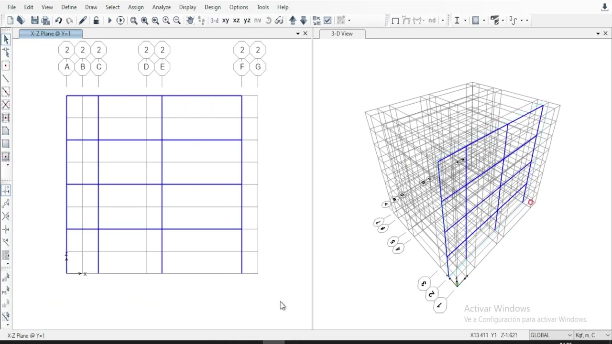Print graphics using printer icon
The width and height of the screenshot is (612, 344).
pos(45,20)
